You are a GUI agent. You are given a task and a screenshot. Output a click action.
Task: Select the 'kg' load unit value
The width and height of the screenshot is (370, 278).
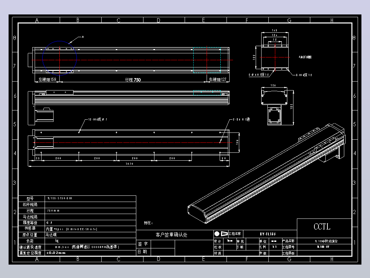pos(57,240)
